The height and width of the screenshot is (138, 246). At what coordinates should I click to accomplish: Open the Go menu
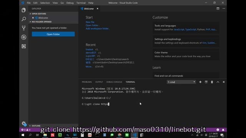[62, 3]
